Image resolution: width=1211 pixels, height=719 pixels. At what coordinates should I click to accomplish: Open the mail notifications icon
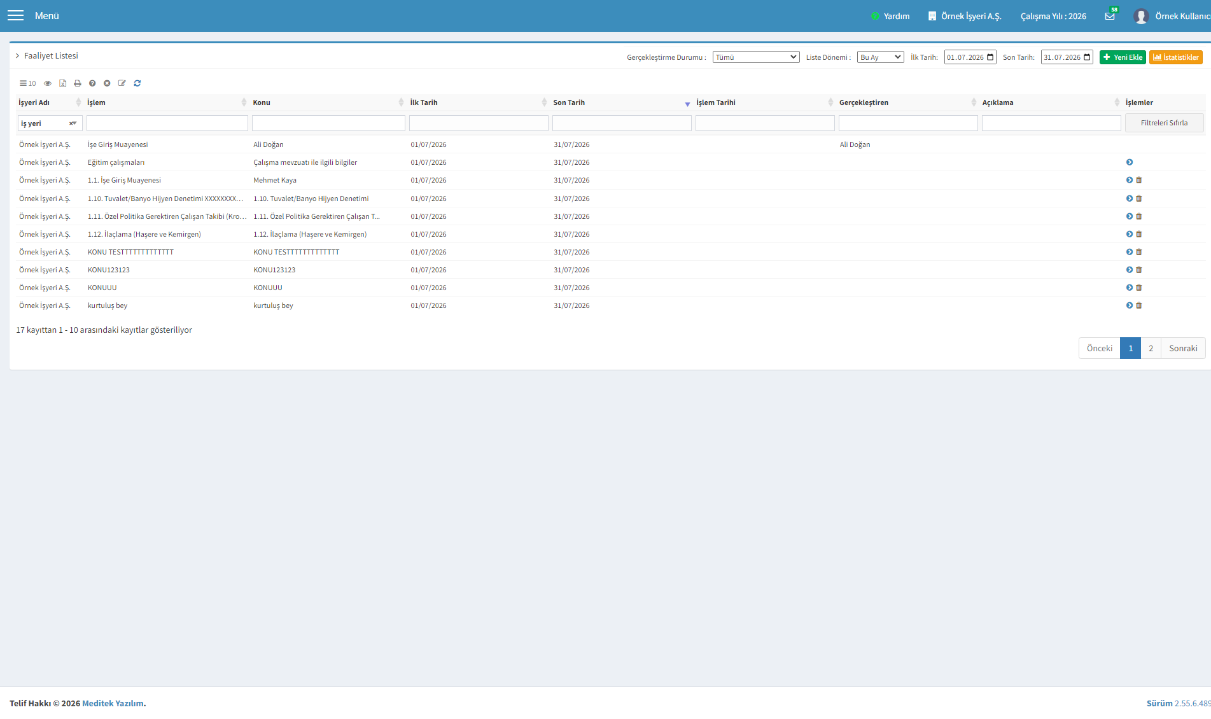(1110, 16)
